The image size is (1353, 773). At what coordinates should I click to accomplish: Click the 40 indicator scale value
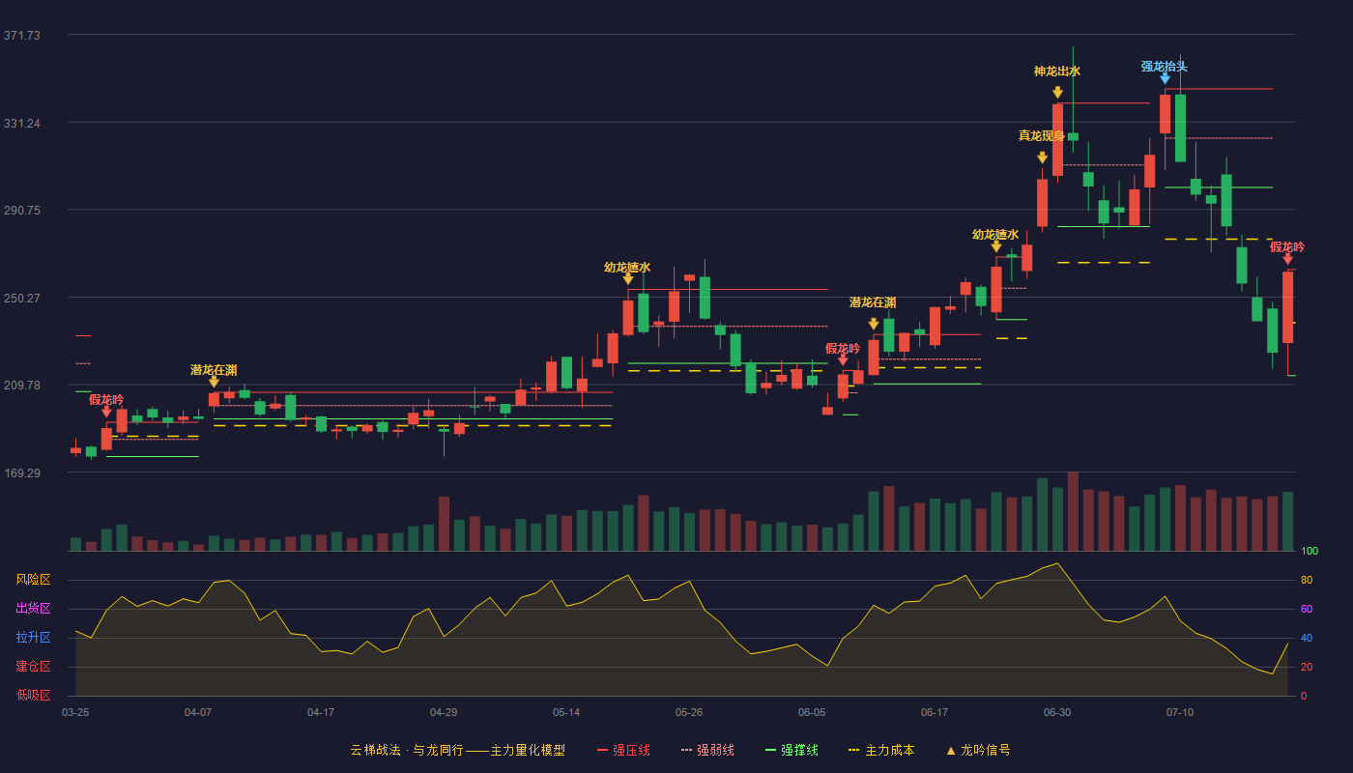pyautogui.click(x=1307, y=638)
